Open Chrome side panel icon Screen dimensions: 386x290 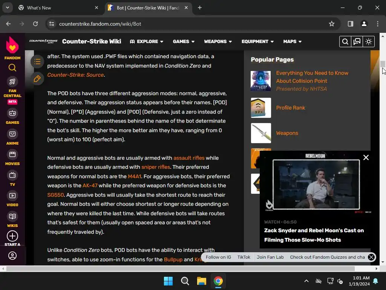click(x=350, y=24)
